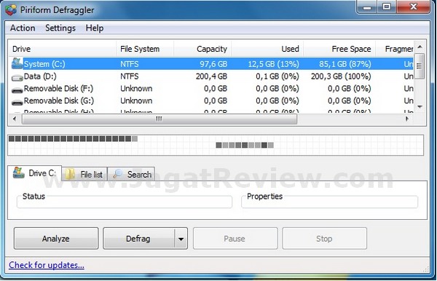
Task: Open the Defrag dropdown arrow
Action: point(181,238)
